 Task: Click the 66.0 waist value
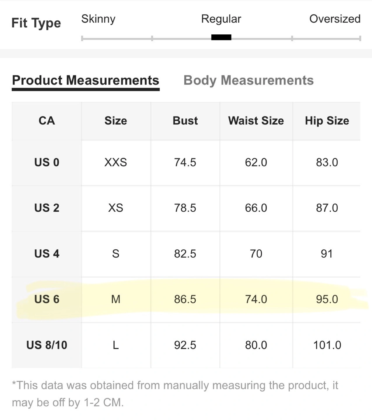coord(256,208)
